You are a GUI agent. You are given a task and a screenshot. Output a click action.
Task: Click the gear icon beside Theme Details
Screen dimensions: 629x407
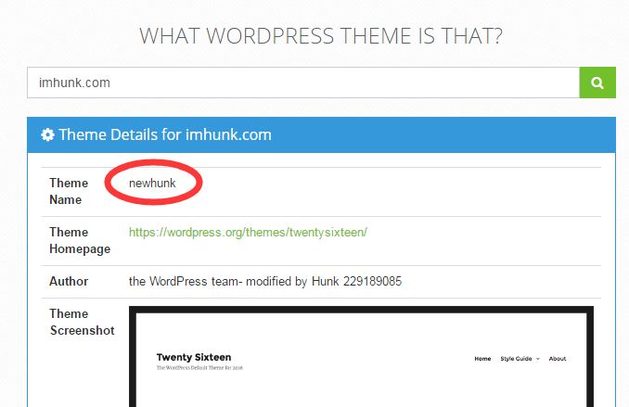pyautogui.click(x=47, y=134)
